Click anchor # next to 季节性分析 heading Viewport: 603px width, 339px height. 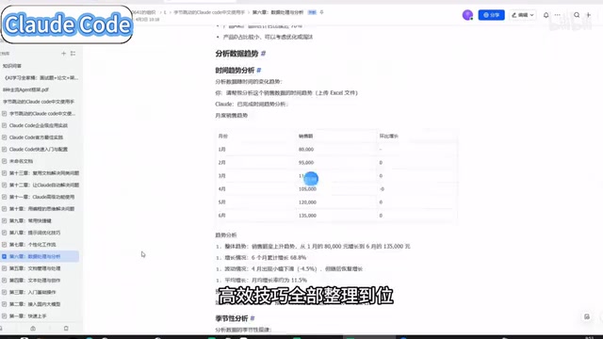(253, 318)
